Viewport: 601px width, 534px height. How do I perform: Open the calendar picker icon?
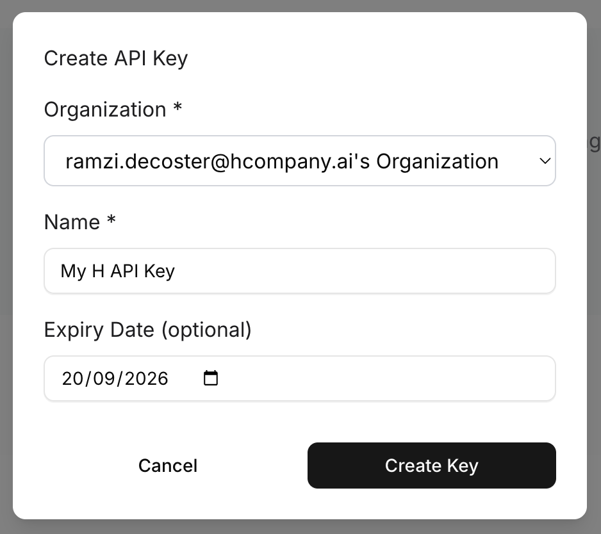(x=210, y=378)
